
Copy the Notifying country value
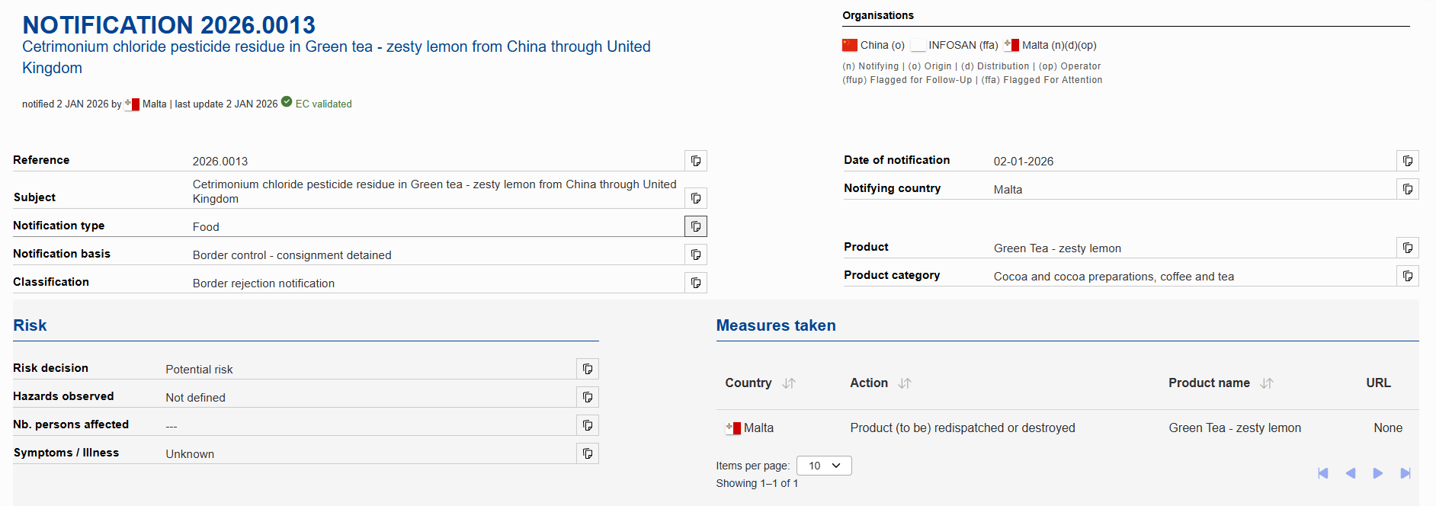pyautogui.click(x=1408, y=189)
